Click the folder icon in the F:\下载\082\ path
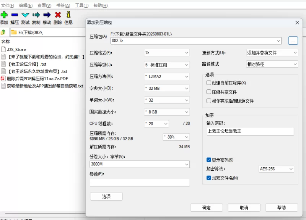This screenshot has height=220, width=306. pyautogui.click(x=14, y=32)
